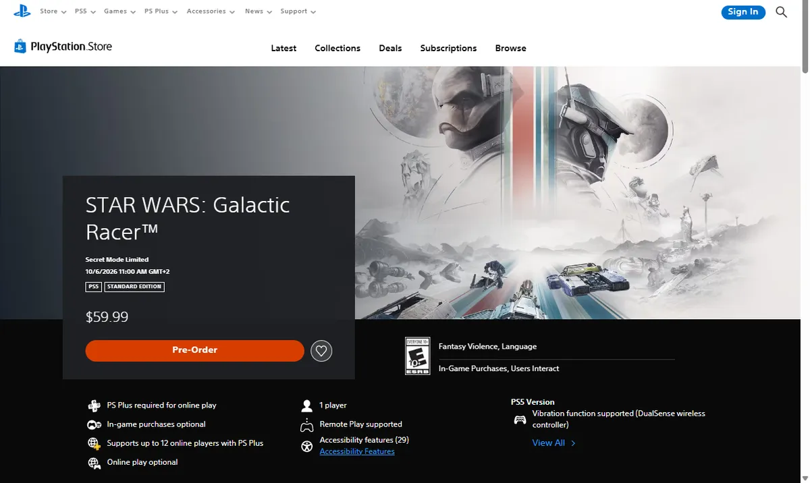Click the accessibility features circle icon
This screenshot has height=483, width=810.
[307, 445]
